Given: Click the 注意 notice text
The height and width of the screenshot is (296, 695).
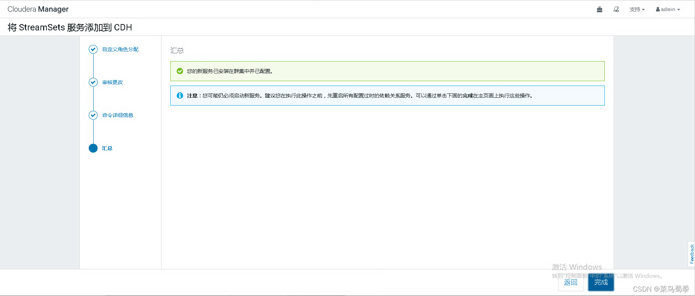Looking at the screenshot, I should click(x=360, y=96).
